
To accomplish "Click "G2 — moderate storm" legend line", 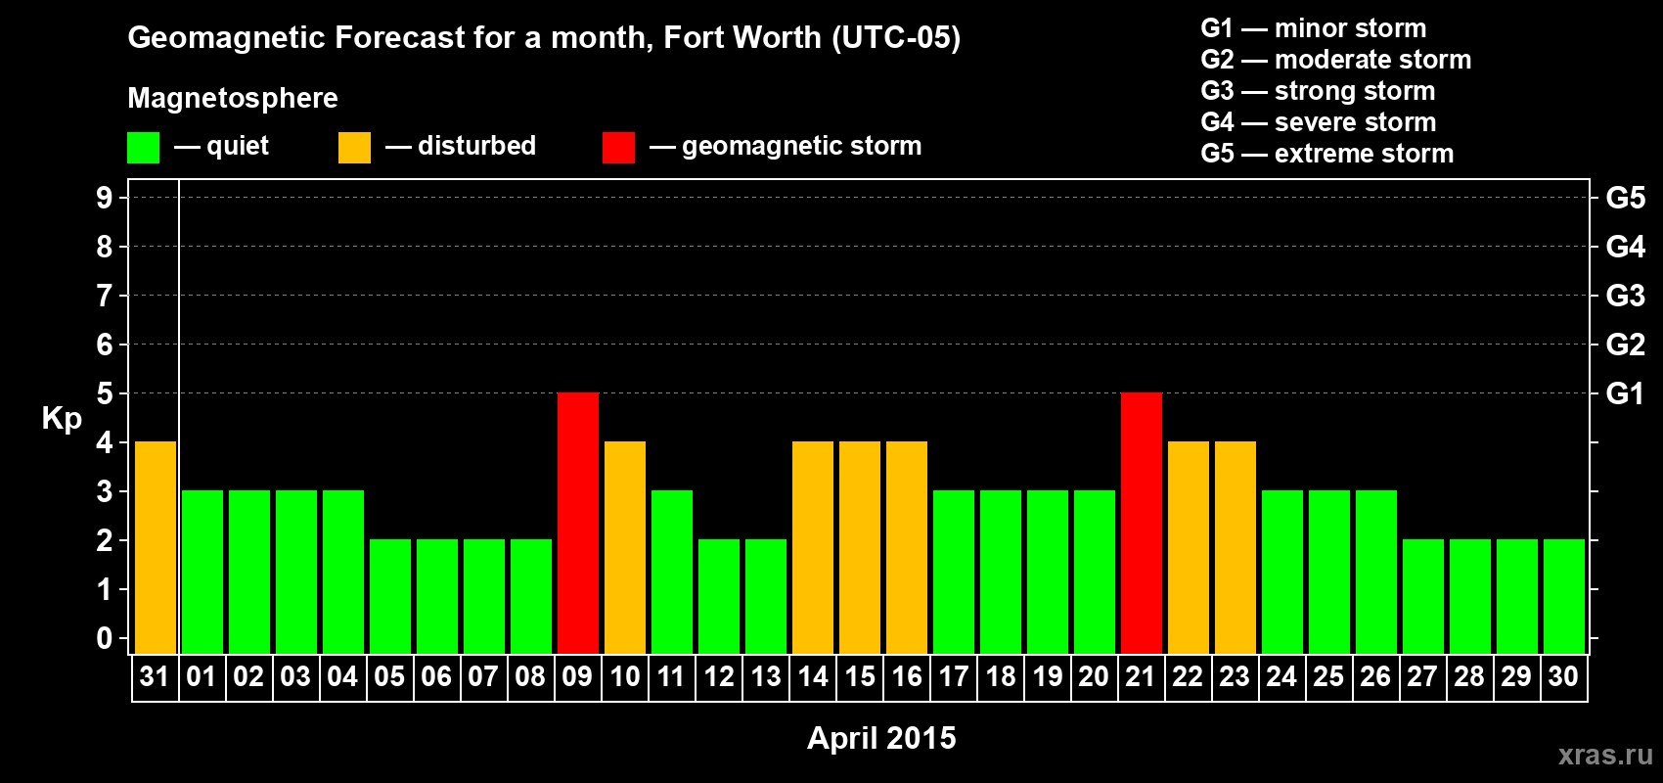I will 1336,60.
